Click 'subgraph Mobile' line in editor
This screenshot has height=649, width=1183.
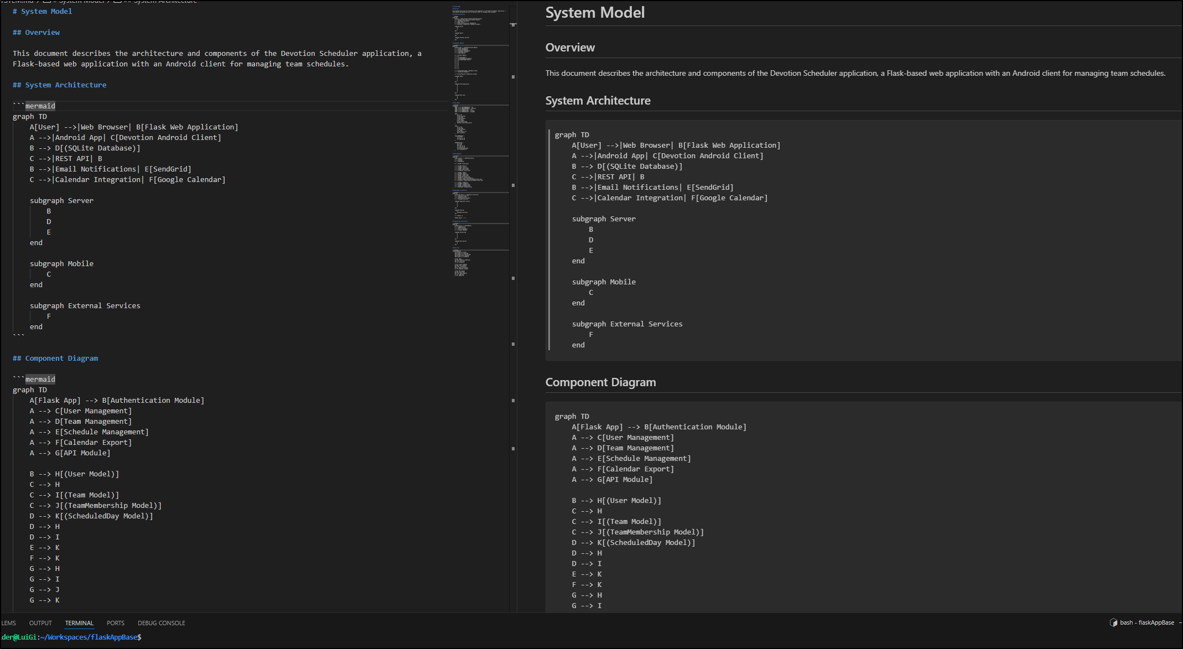(61, 263)
